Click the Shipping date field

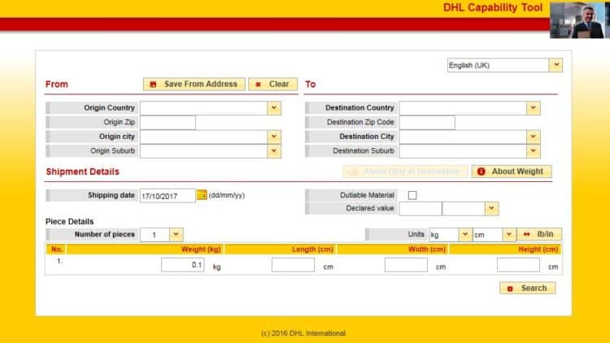168,196
